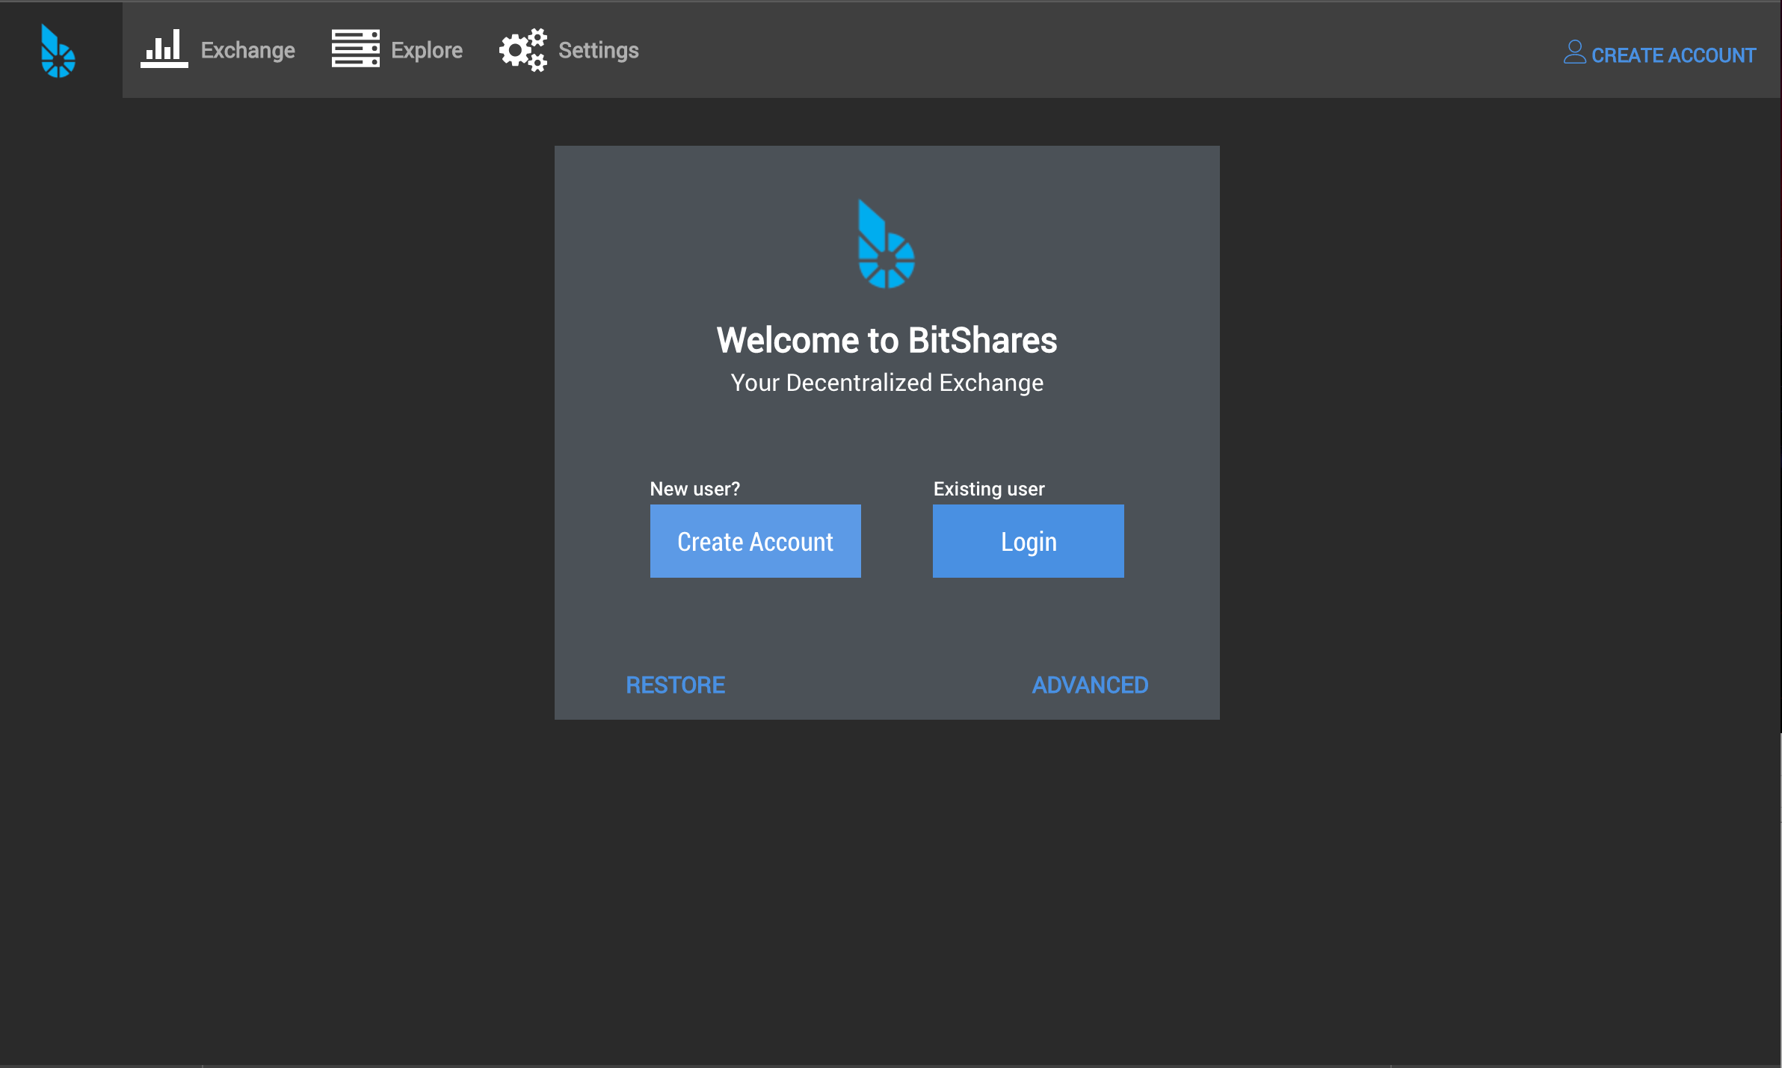Click the Create Account button for new users

click(x=755, y=541)
